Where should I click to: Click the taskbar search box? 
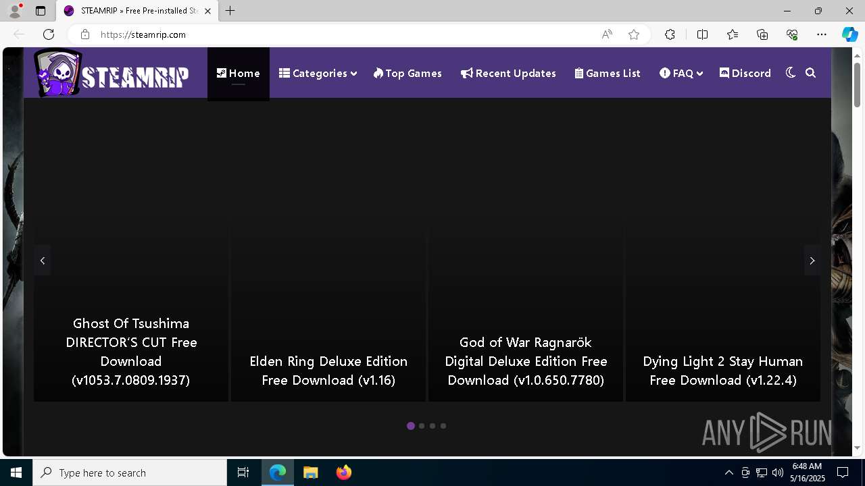tap(130, 473)
